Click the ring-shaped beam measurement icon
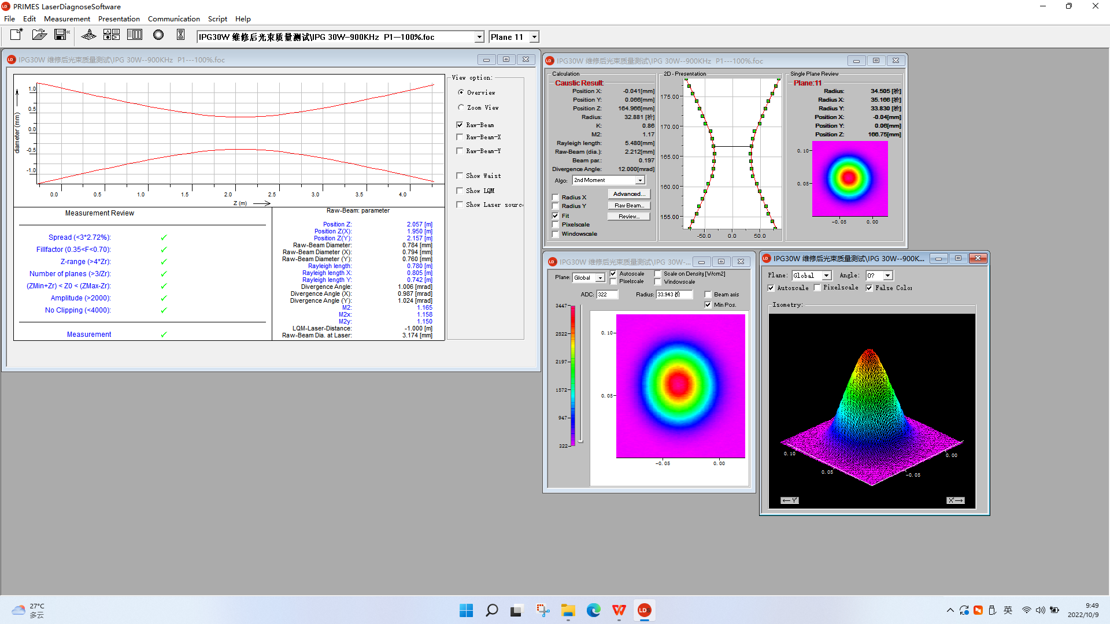Image resolution: width=1110 pixels, height=624 pixels. click(158, 35)
